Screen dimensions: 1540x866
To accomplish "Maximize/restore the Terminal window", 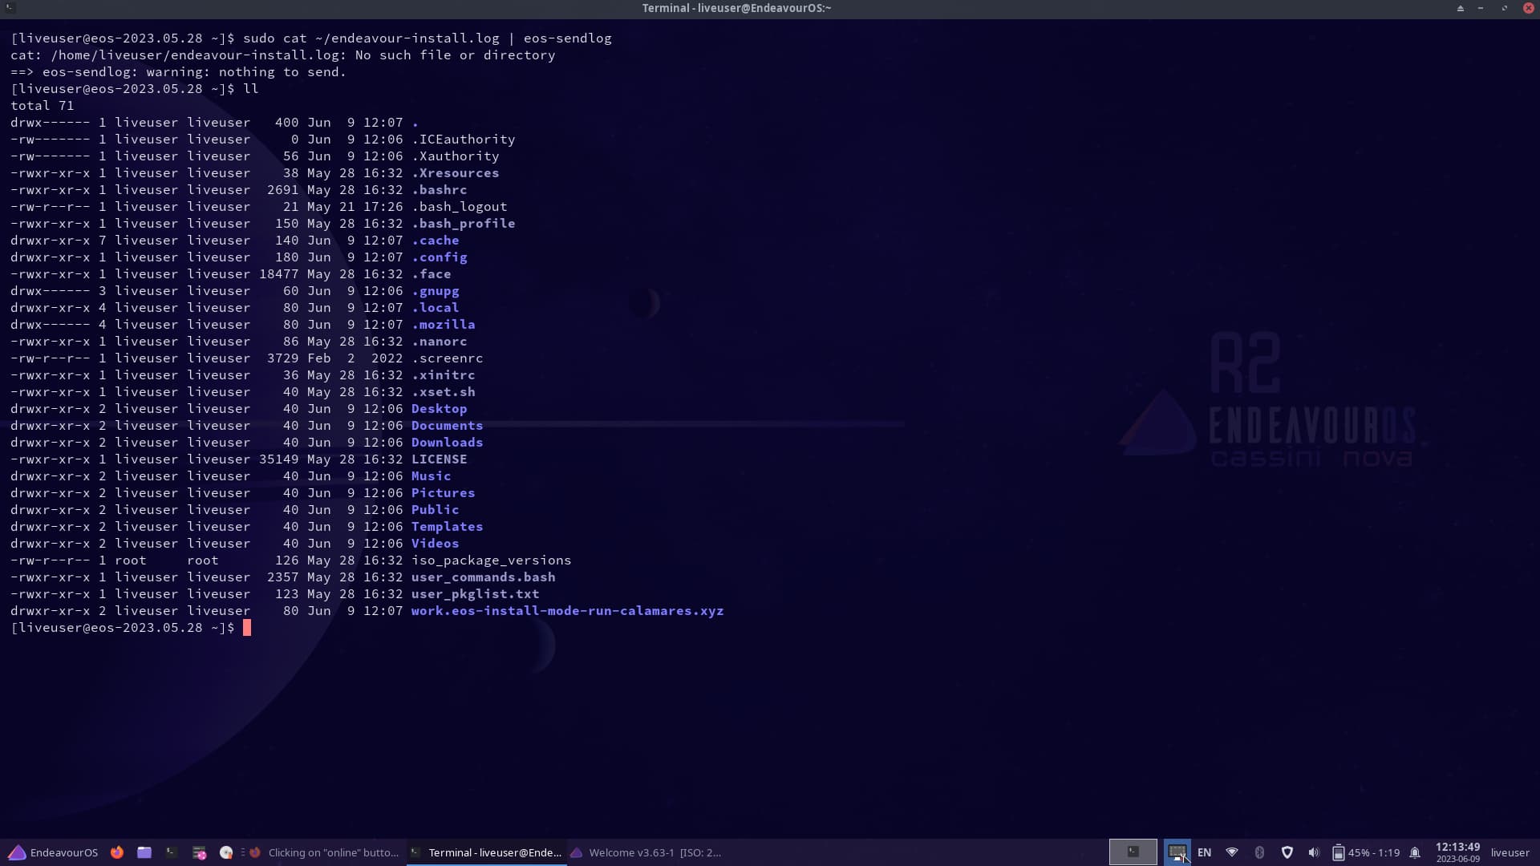I will tap(1505, 8).
